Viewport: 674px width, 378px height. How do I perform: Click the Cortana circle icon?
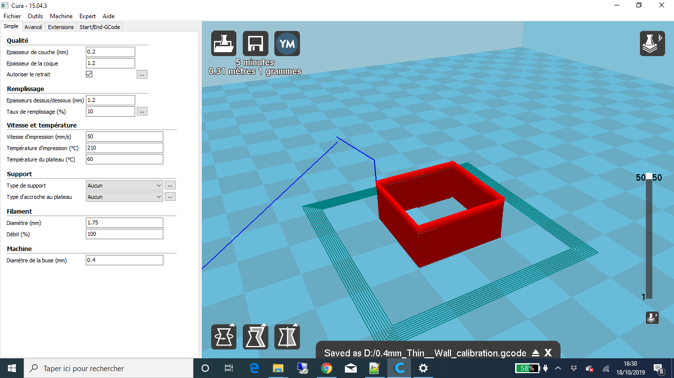(206, 368)
